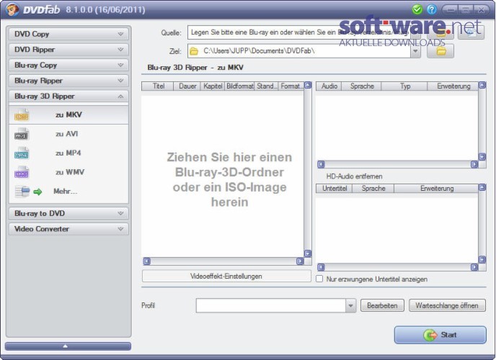Expand the DVD Ripper section
The width and height of the screenshot is (496, 360).
click(x=68, y=50)
